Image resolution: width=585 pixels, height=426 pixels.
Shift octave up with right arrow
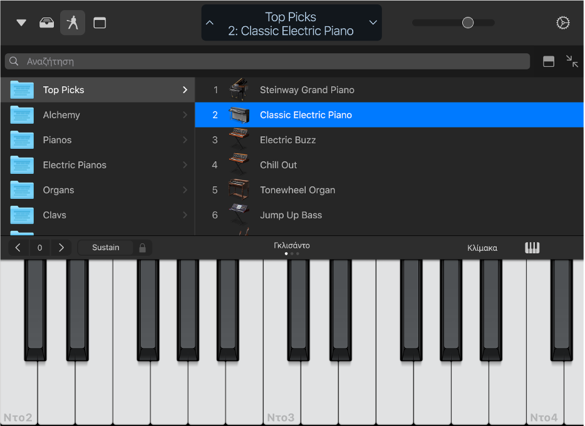[61, 248]
